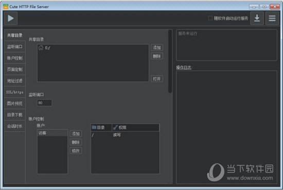Click the home icon next to E:/
Screen dimensions: 283x190
coord(41,48)
